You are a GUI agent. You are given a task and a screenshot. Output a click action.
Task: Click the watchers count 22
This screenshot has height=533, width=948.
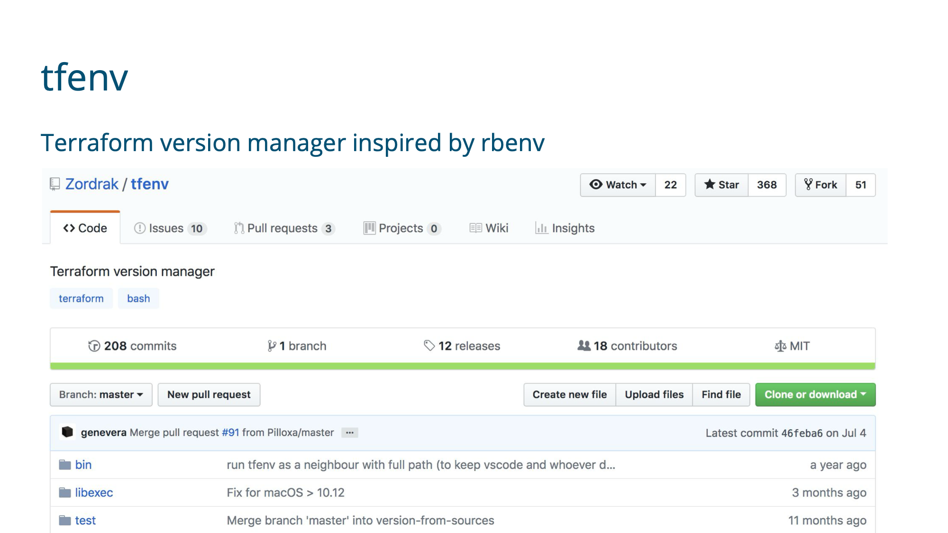pyautogui.click(x=671, y=185)
